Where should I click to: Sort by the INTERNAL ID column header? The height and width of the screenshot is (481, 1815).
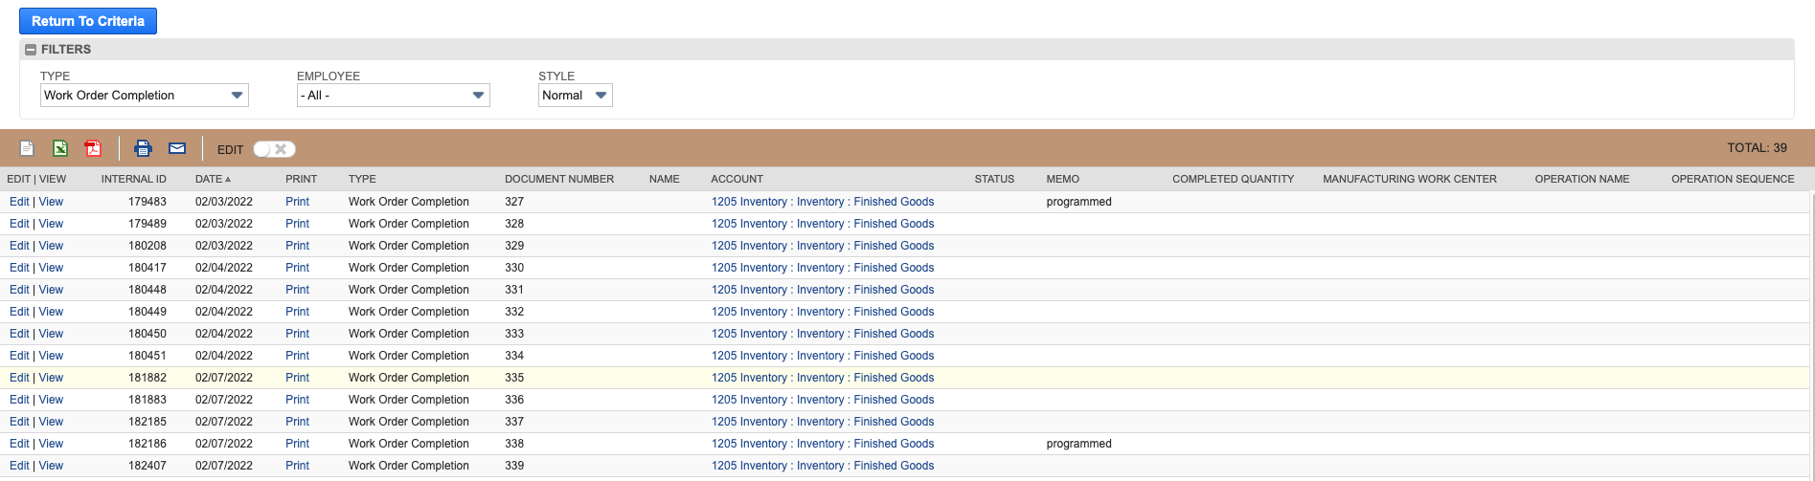coord(134,179)
